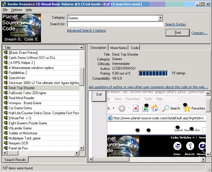Screen dimensions: 212x172
Task: Click the preview pane horizontal scrollbar thumb
Action: tap(111, 159)
